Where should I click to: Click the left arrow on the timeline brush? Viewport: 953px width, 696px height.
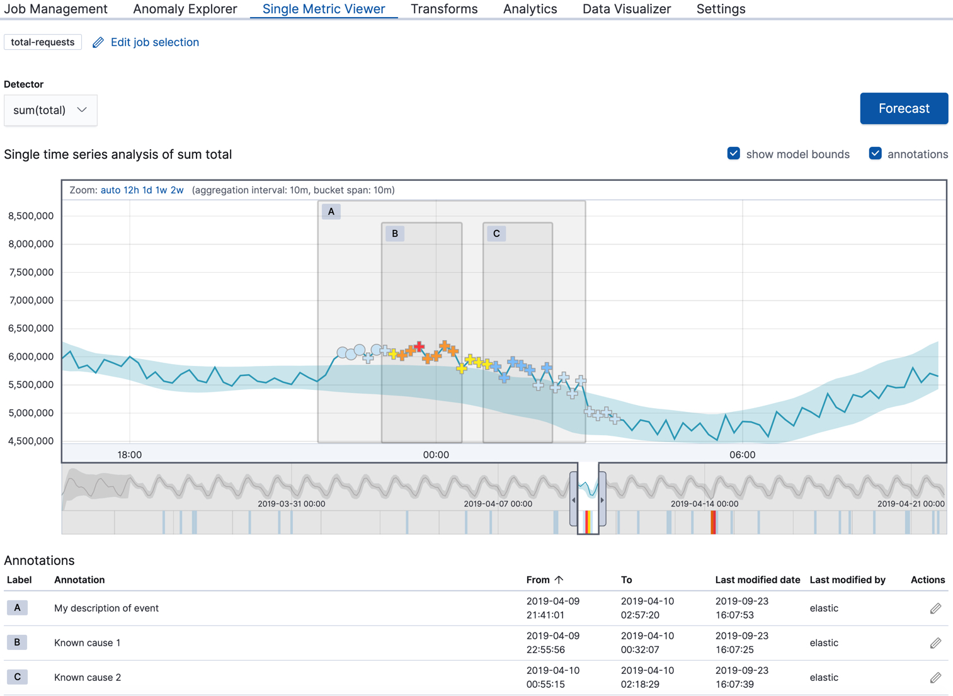point(574,499)
